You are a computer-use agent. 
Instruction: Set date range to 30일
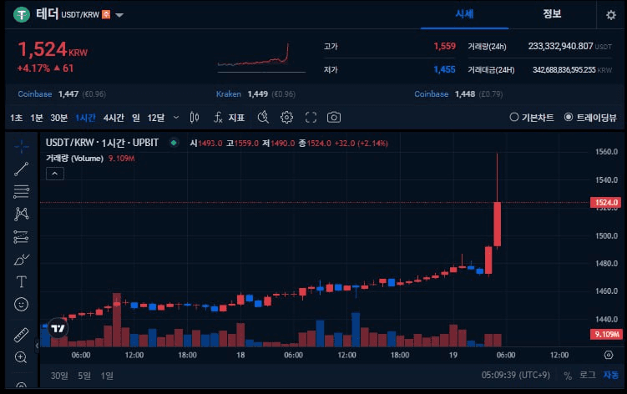pos(59,376)
